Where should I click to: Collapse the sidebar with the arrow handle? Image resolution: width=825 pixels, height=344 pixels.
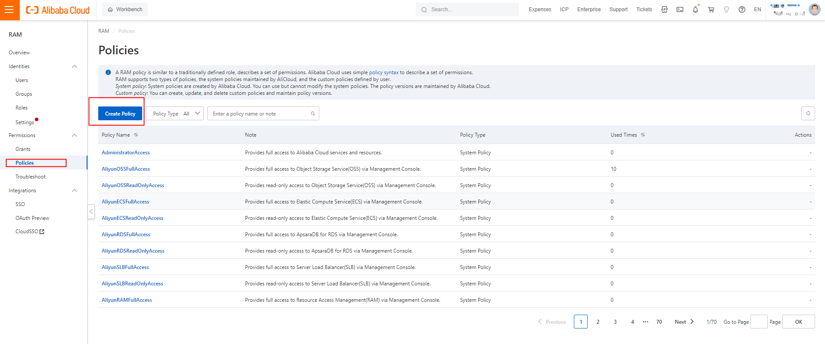(x=91, y=212)
